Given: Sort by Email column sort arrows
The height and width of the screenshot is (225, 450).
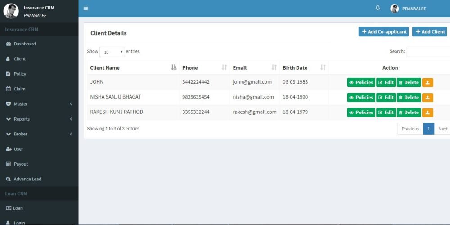Looking at the screenshot, I should click(274, 67).
